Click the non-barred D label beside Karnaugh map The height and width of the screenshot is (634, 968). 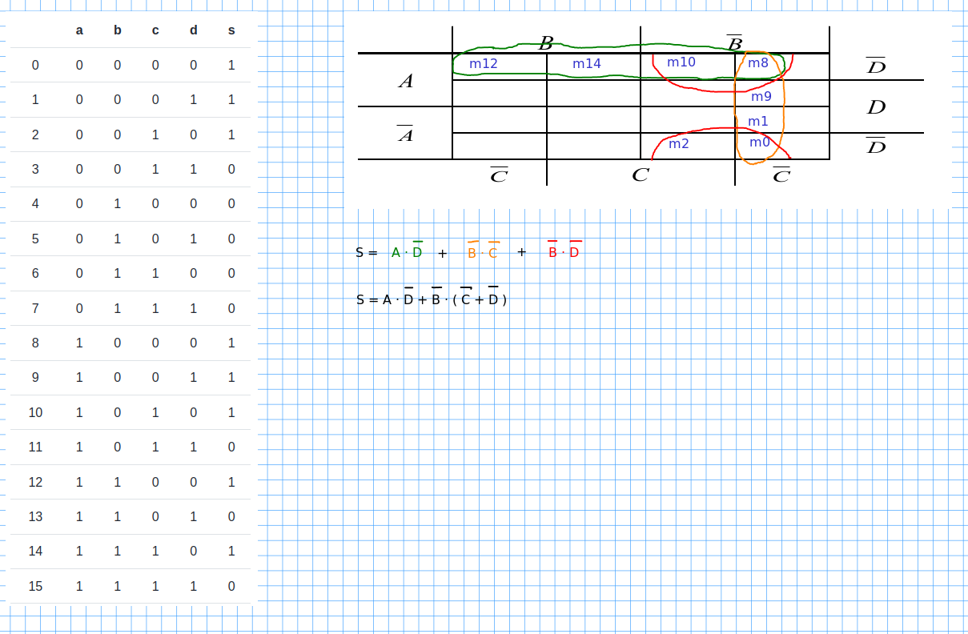point(877,107)
